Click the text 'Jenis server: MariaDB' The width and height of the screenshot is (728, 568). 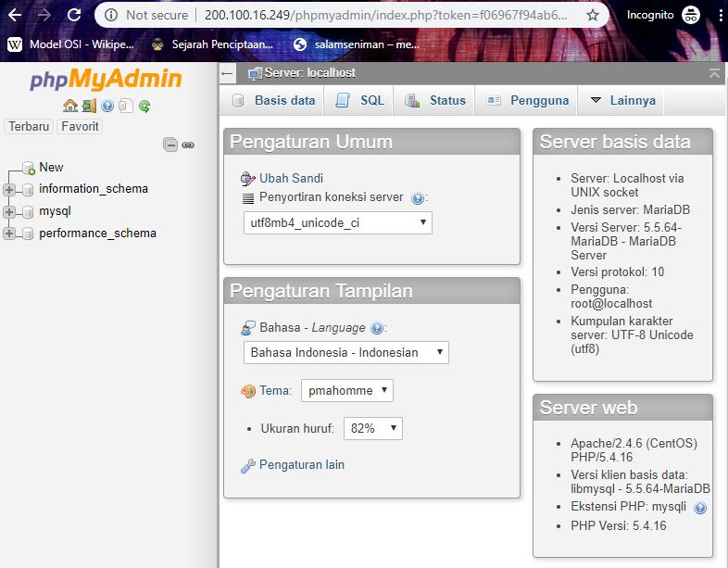(630, 210)
